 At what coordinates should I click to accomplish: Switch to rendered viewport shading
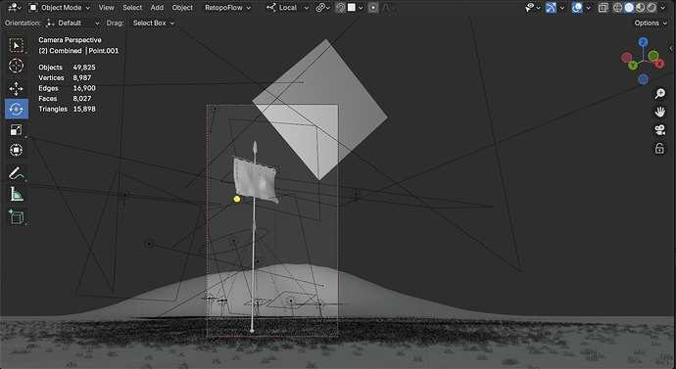pyautogui.click(x=652, y=7)
